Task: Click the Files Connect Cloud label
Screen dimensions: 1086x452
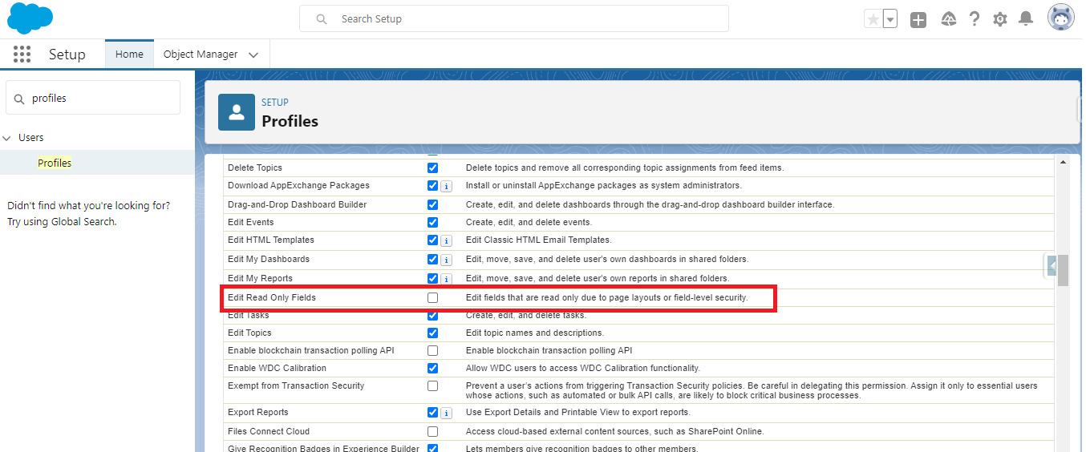Action: (x=269, y=431)
